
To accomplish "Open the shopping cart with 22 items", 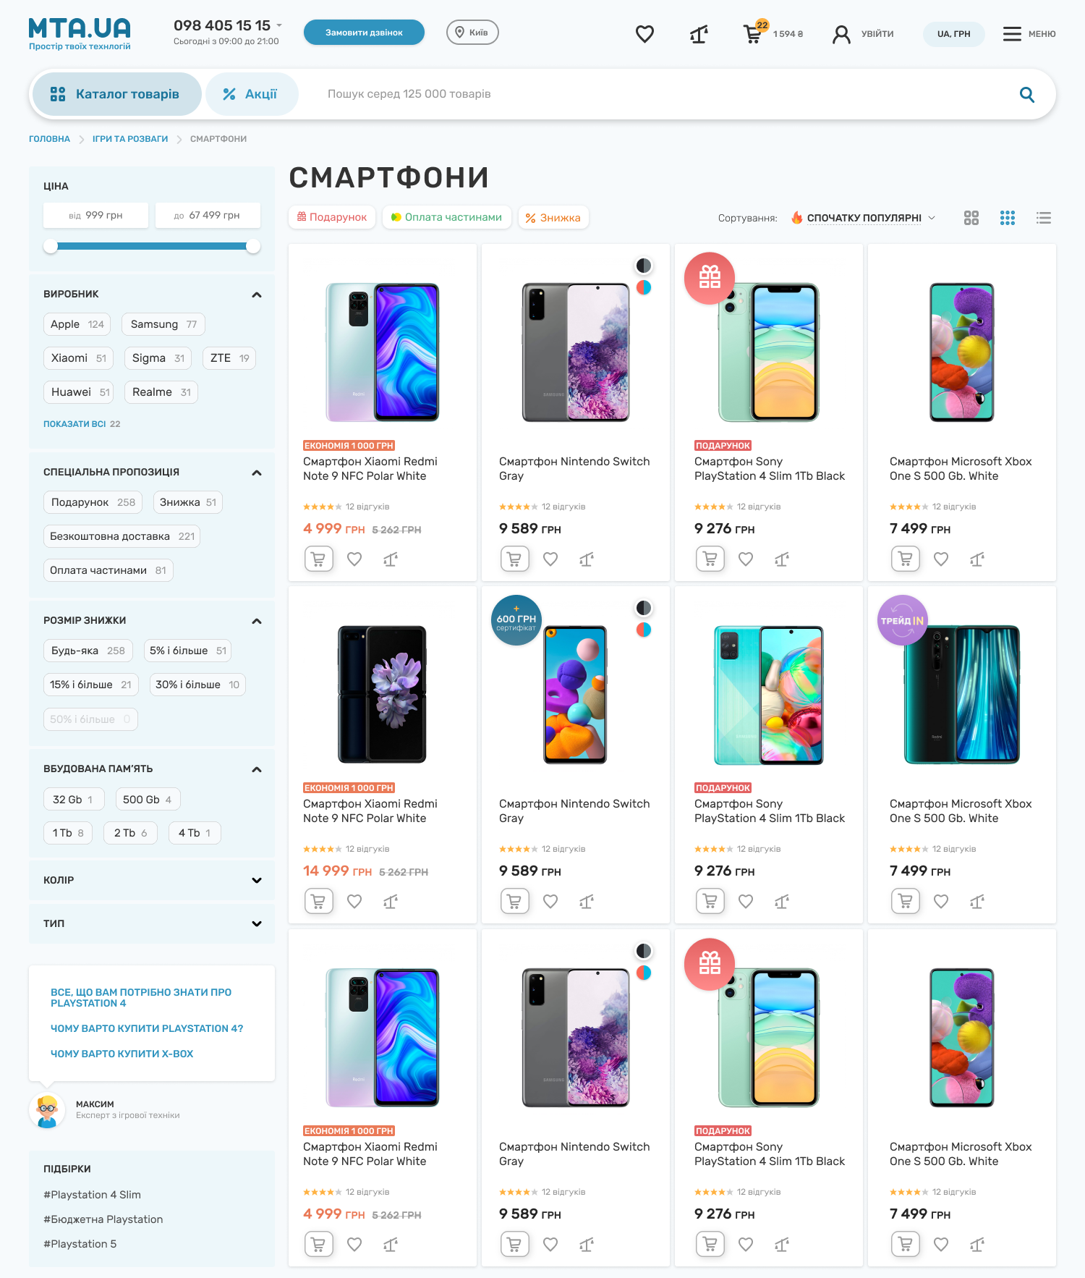I will (754, 33).
